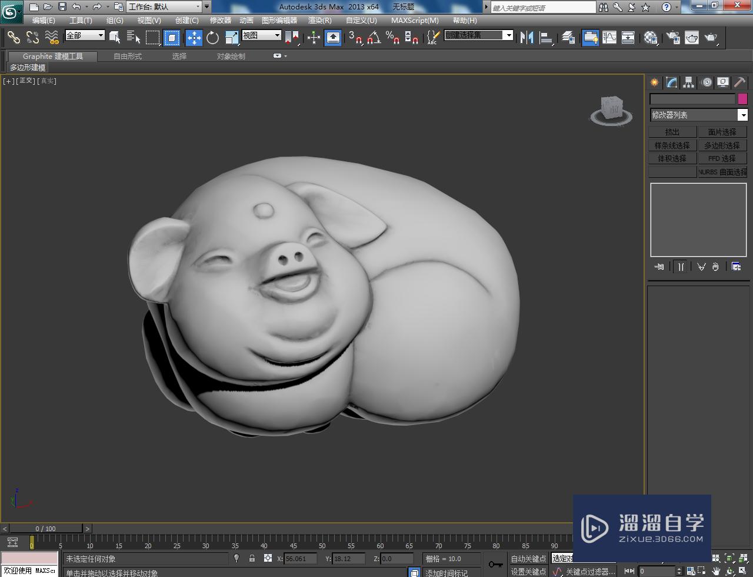Open the Material Editor sphere icon
This screenshot has height=577, width=753.
pos(651,38)
